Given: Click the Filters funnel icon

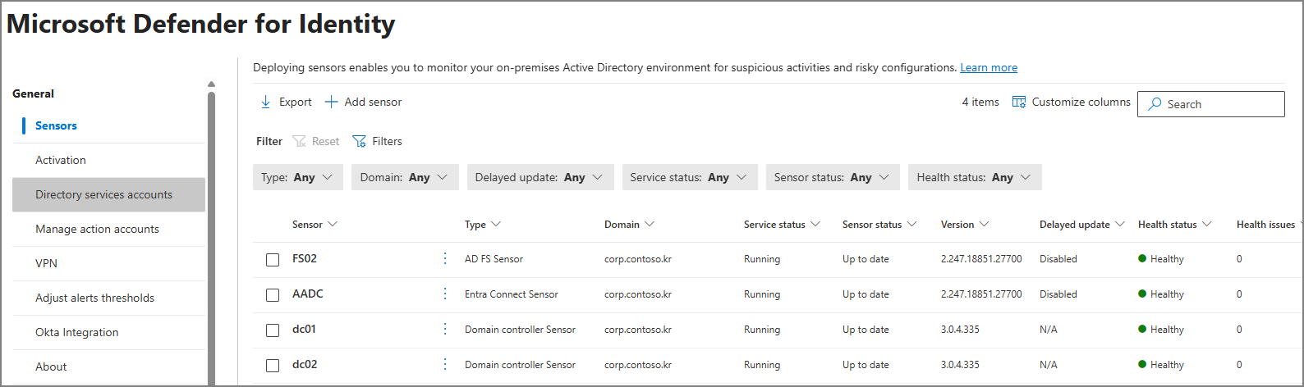Looking at the screenshot, I should 359,141.
